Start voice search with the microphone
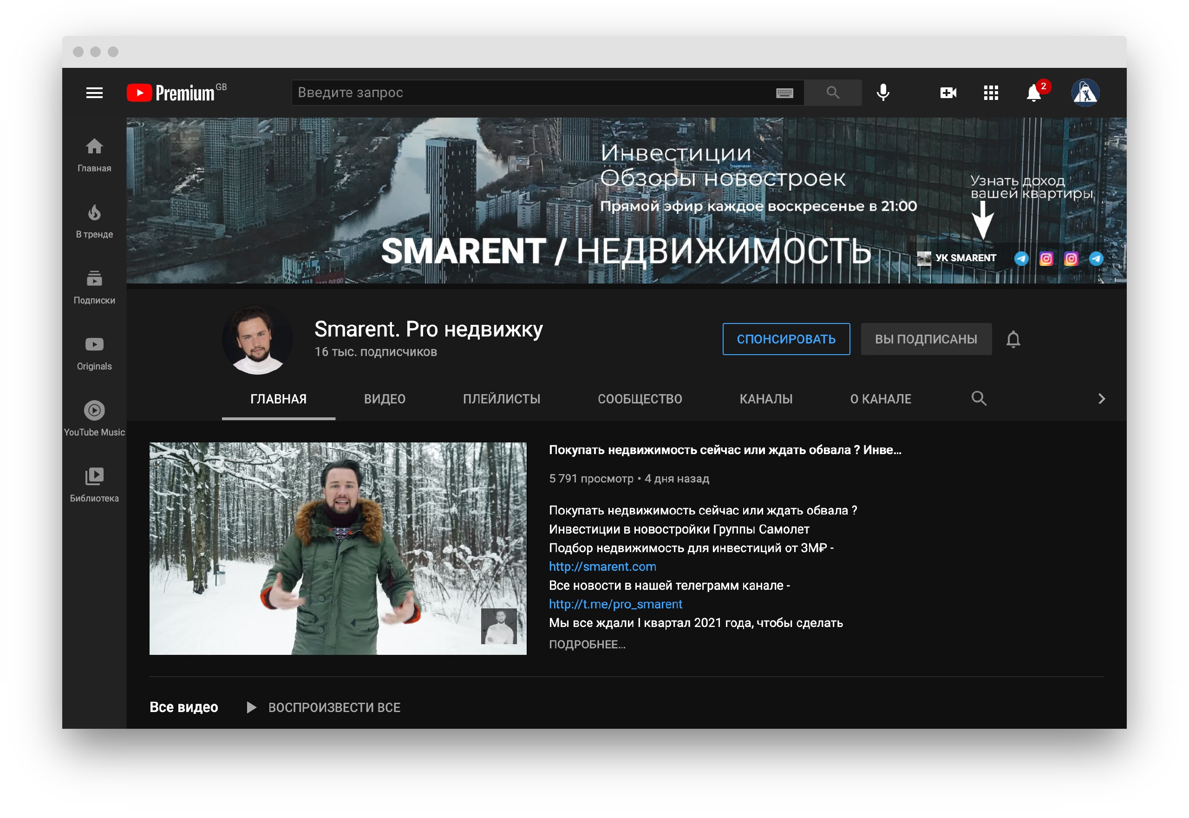Image resolution: width=1189 pixels, height=818 pixels. 883,93
